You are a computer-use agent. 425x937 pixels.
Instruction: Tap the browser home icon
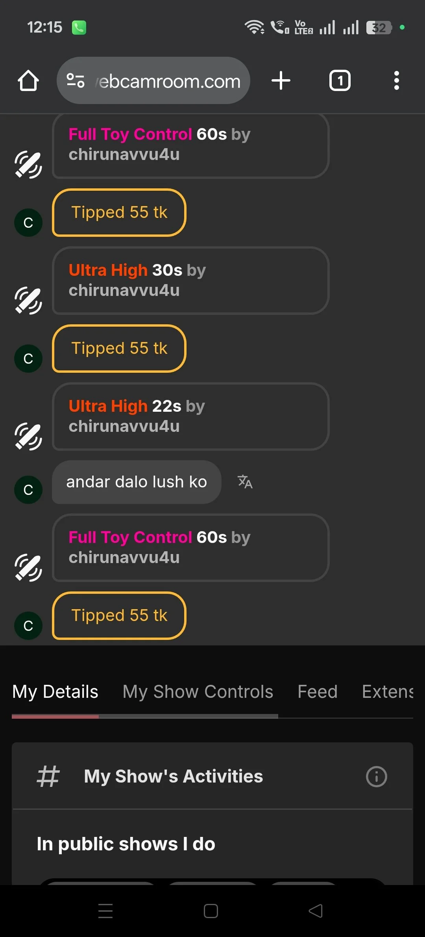pos(28,81)
